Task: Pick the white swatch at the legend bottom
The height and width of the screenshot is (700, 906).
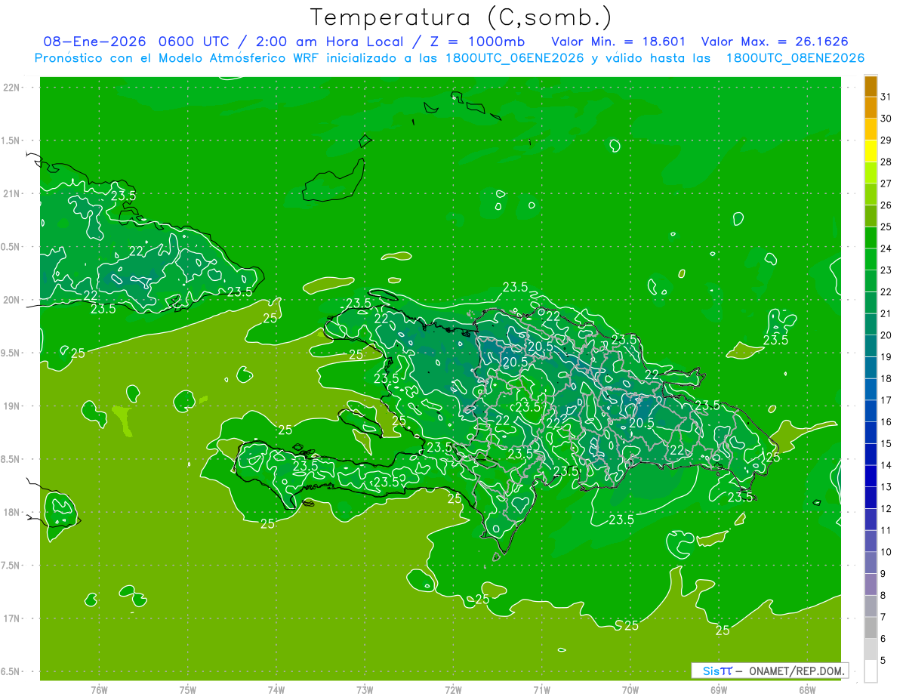Action: point(871,671)
